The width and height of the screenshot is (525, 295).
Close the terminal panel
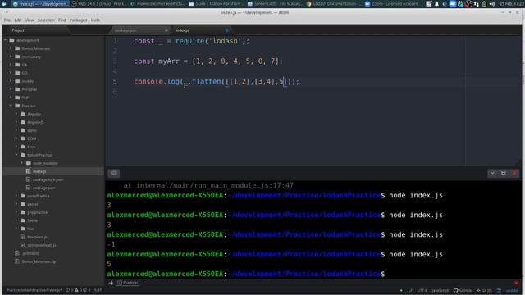pyautogui.click(x=514, y=173)
